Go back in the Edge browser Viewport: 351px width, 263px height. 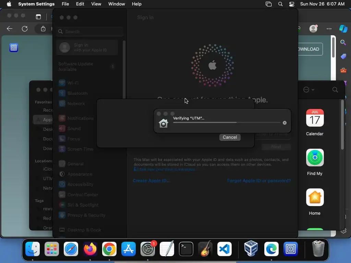10,29
